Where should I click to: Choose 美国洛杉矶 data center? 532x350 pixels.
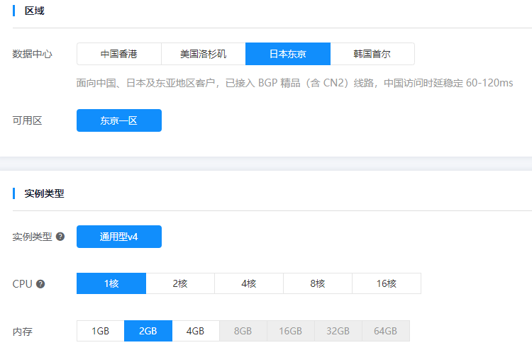(203, 54)
